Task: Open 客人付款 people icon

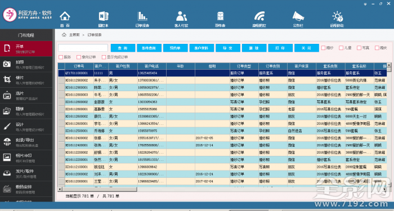Action: (x=181, y=16)
